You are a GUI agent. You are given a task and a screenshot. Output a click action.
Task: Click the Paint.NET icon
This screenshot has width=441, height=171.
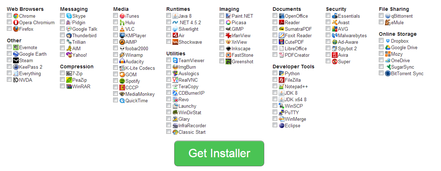click(228, 16)
